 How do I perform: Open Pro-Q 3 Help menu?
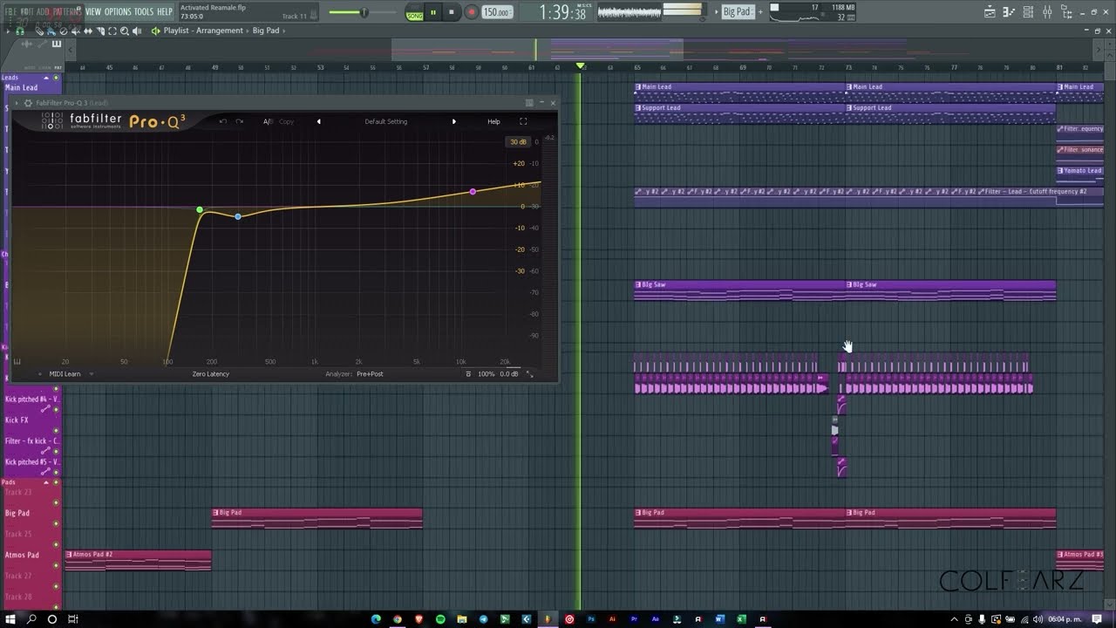(493, 122)
